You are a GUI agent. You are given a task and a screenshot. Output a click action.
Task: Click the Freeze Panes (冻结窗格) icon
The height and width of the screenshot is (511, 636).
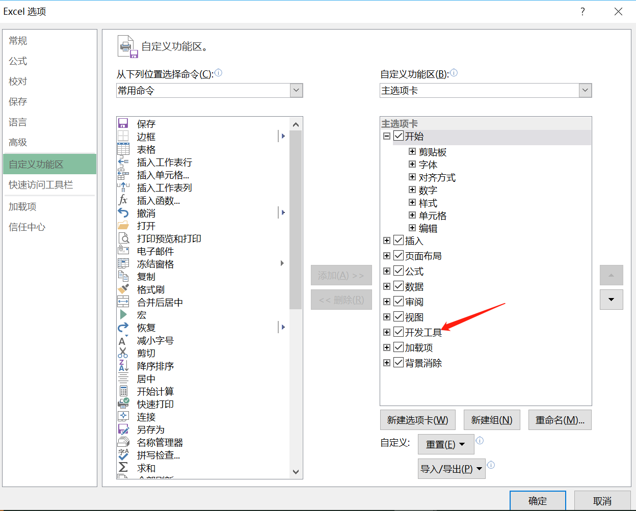pyautogui.click(x=123, y=263)
